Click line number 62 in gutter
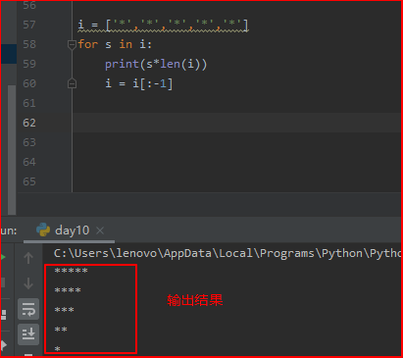 29,123
